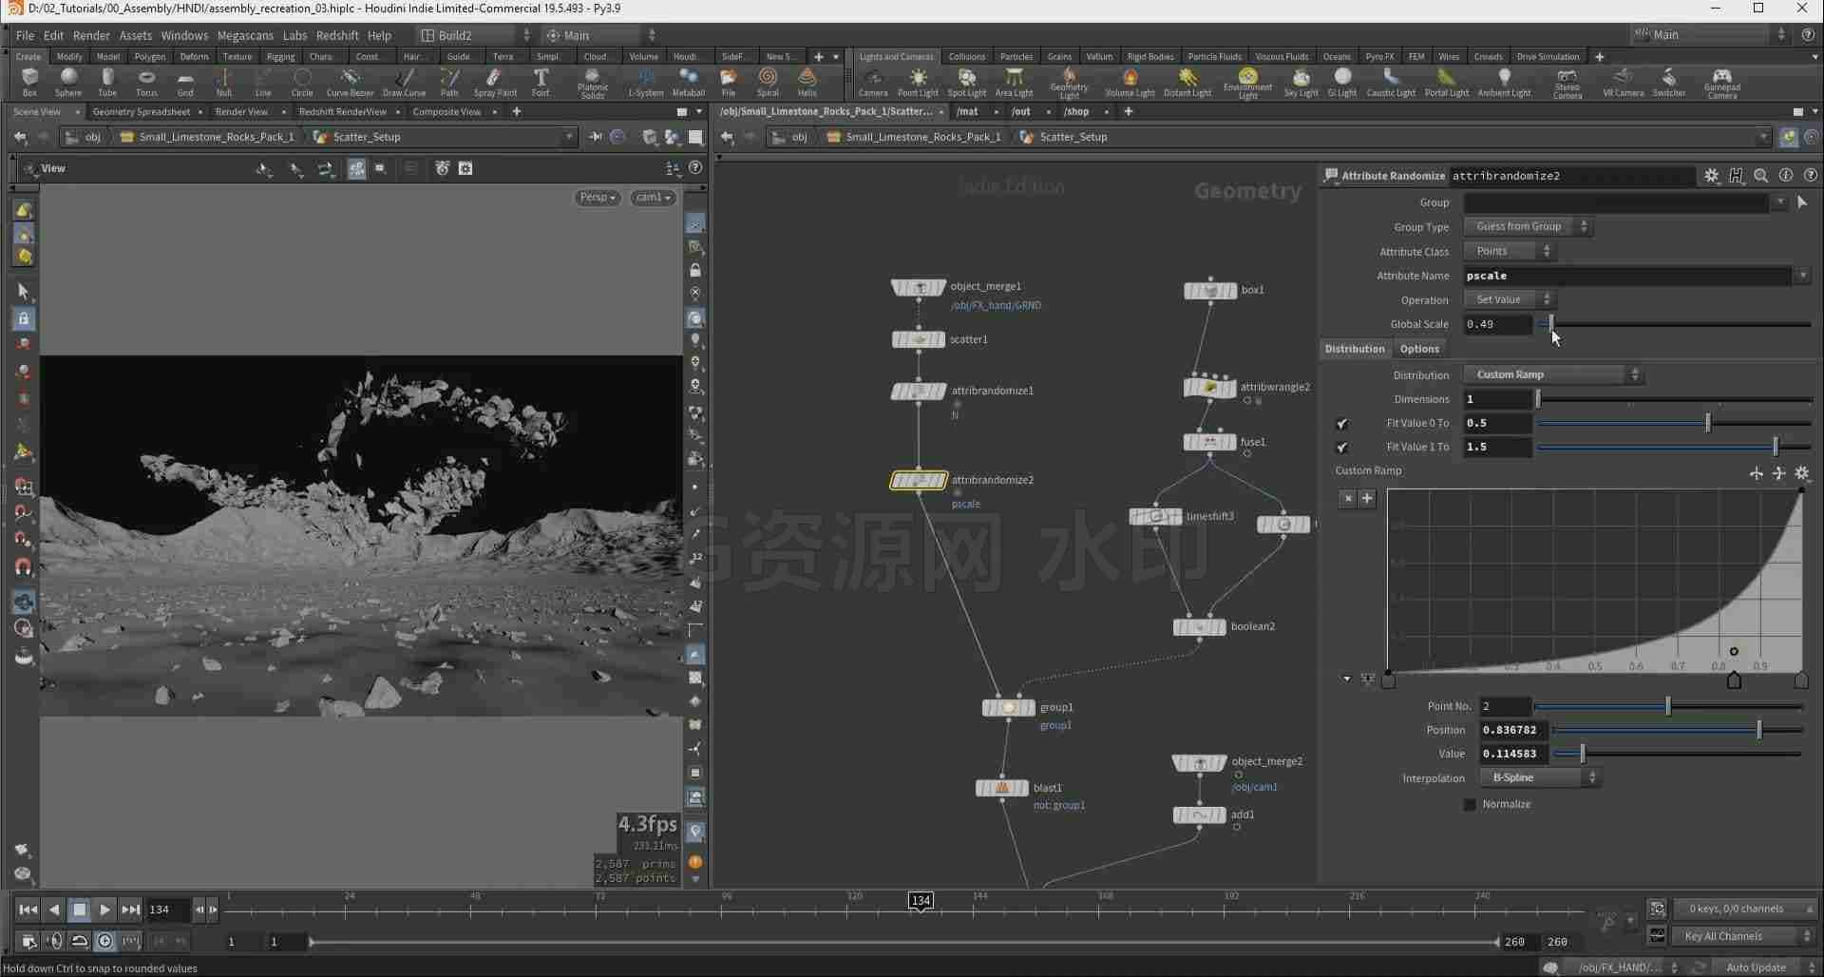This screenshot has height=977, width=1824.
Task: Open the B-Spline interpolation dropdown
Action: tap(1540, 778)
